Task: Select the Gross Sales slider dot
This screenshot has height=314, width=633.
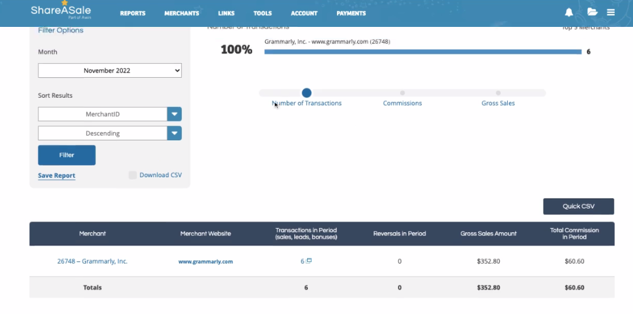Action: tap(498, 93)
